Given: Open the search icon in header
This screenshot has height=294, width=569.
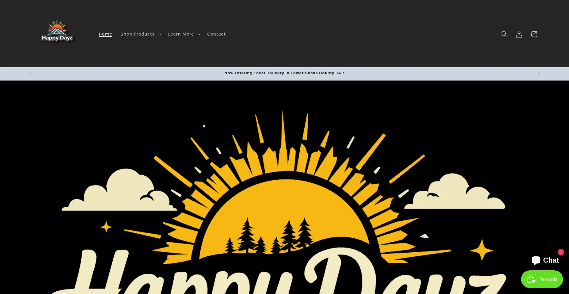Looking at the screenshot, I should pyautogui.click(x=504, y=34).
